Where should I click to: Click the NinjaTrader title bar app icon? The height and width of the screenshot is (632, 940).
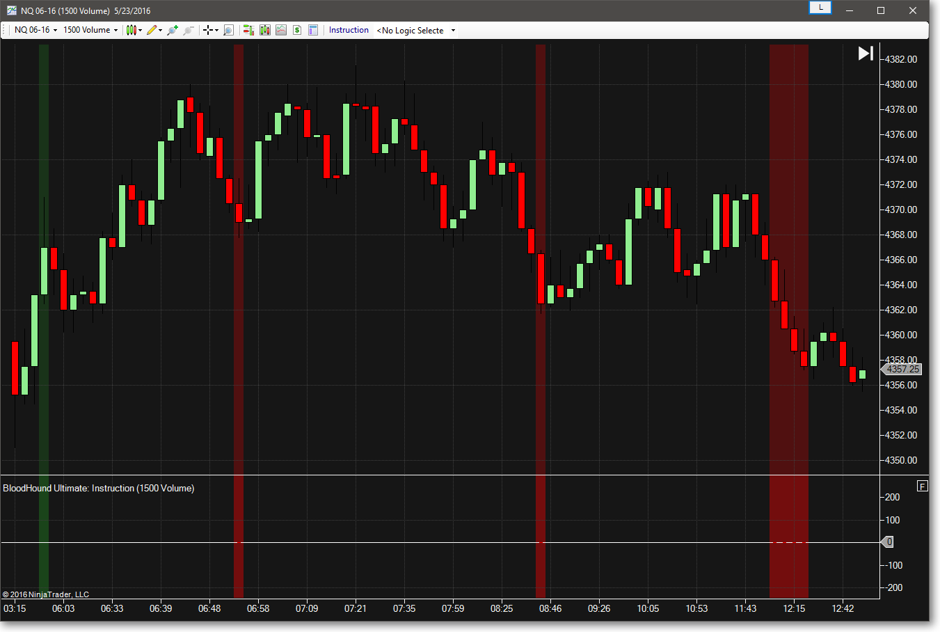coord(12,10)
